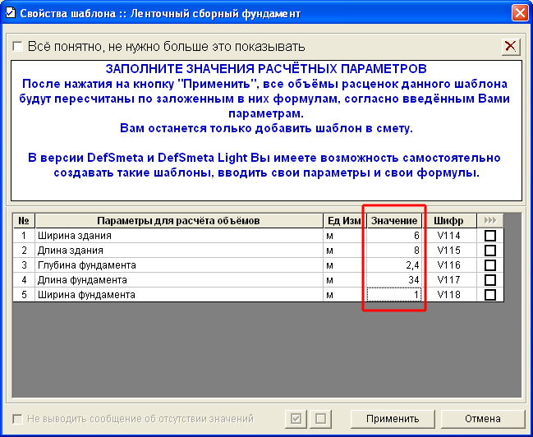Viewport: 533px width, 437px height.
Task: Click row number 3 in the table
Action: (x=24, y=265)
